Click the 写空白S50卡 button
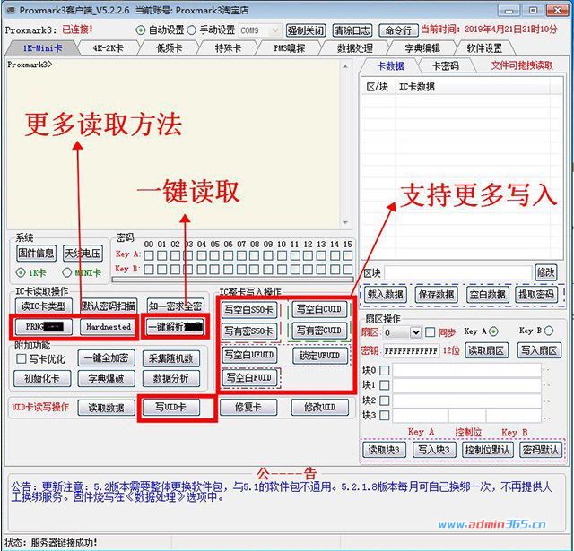Viewport: 574px width, 551px height. click(249, 310)
